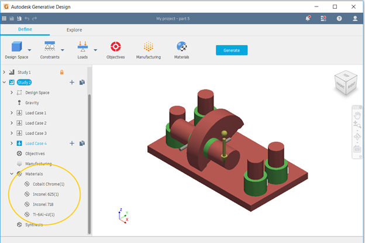Open notifications bell icon

pyautogui.click(x=308, y=18)
